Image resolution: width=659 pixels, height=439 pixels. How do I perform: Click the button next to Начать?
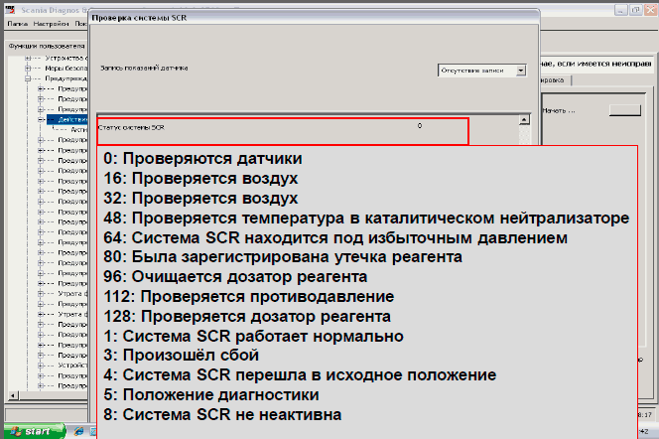coord(624,110)
